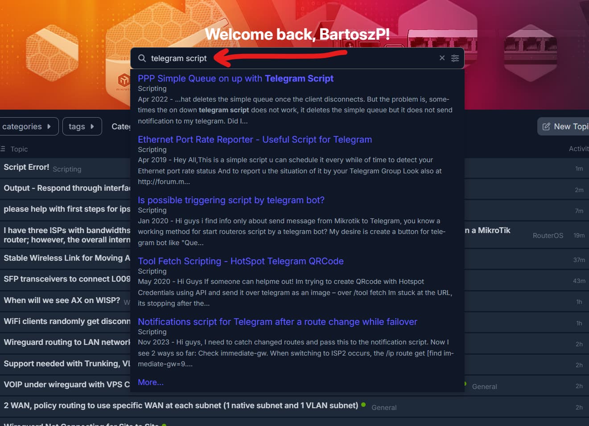Open '2 WAN, policy routing to use specific WAN' topic
Screen dimensions: 589x426
click(181, 406)
